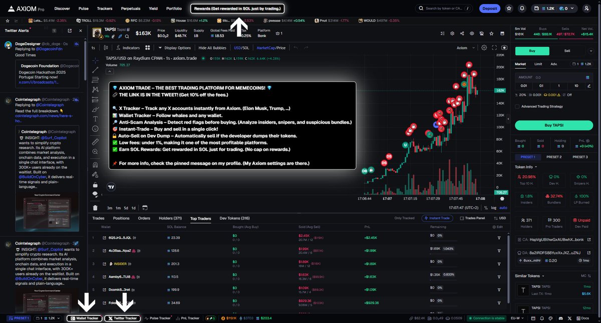Take chart snapshot with camera icon
This screenshot has height=323, width=601.
tap(504, 48)
